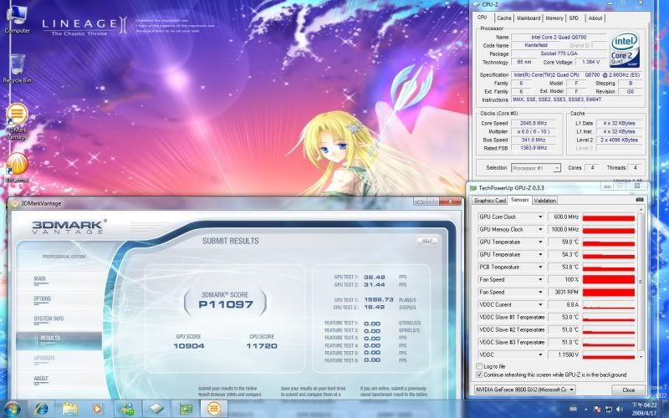Image resolution: width=669 pixels, height=418 pixels.
Task: Open Windows Media Player from the taskbar
Action: coord(99,408)
